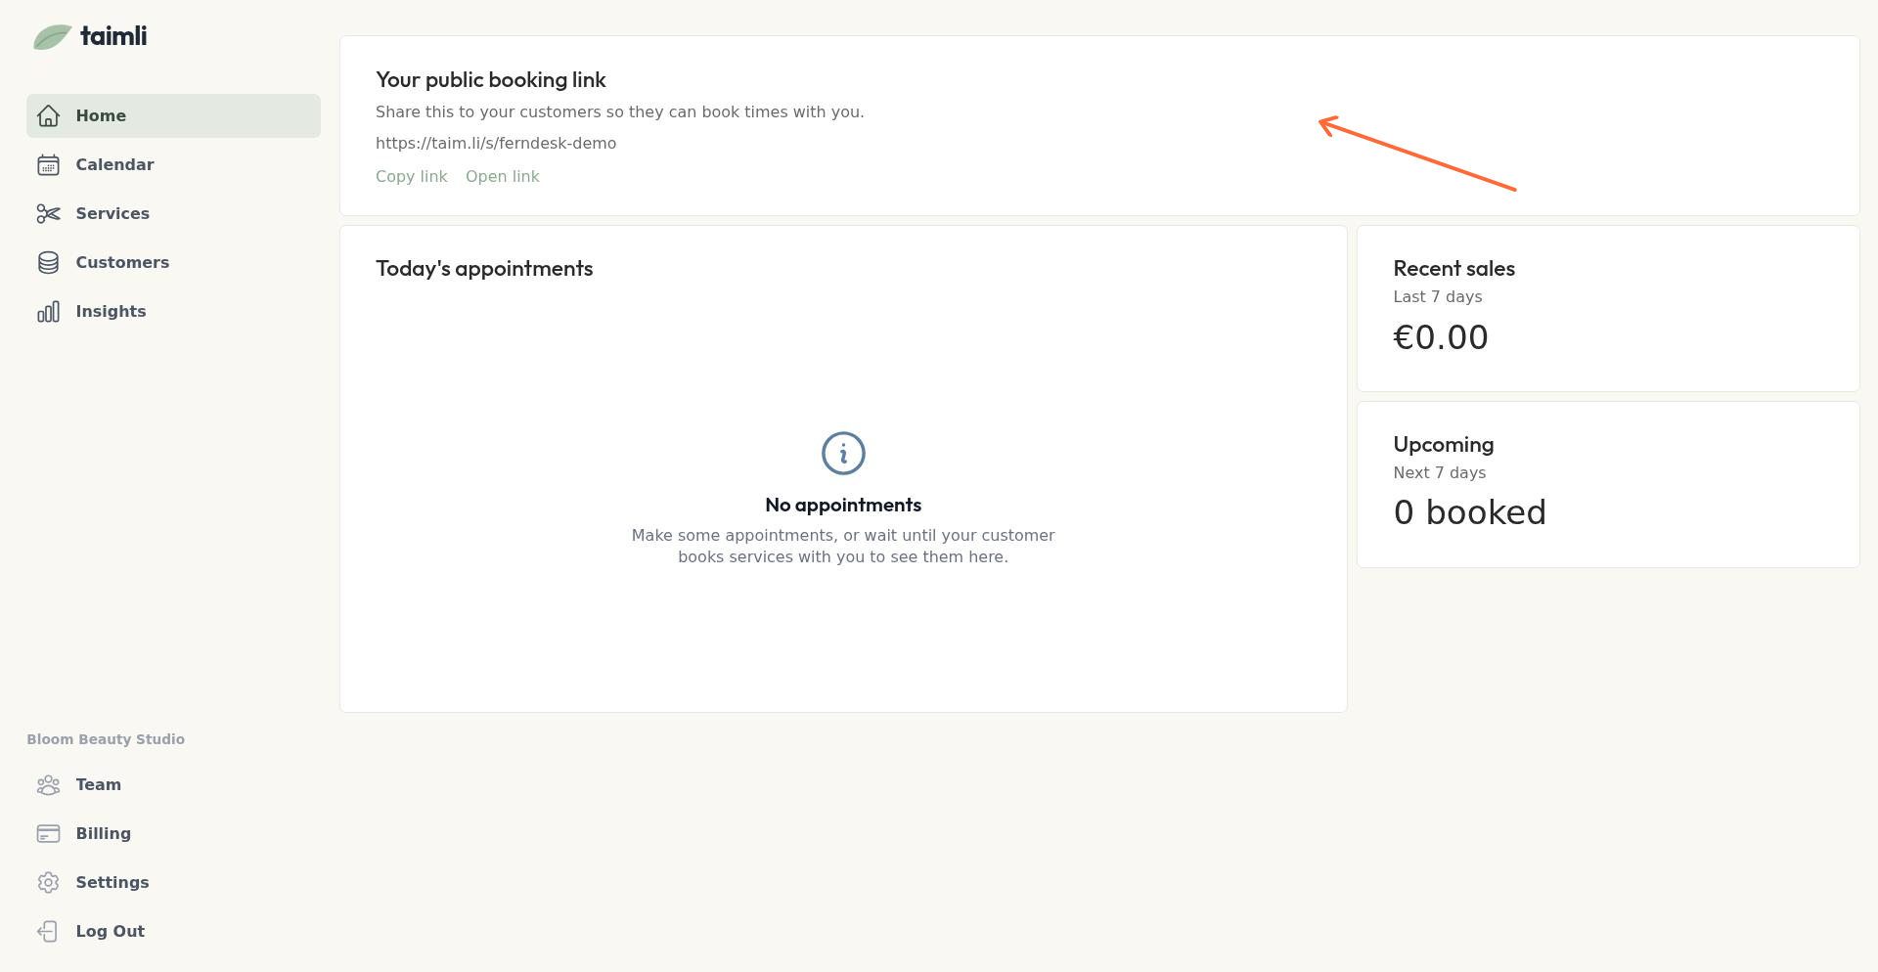Click the Home house icon
Screen dimensions: 1878x972
coord(48,116)
